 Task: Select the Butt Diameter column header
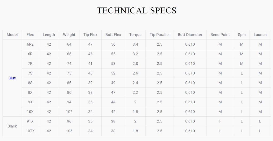(190, 35)
